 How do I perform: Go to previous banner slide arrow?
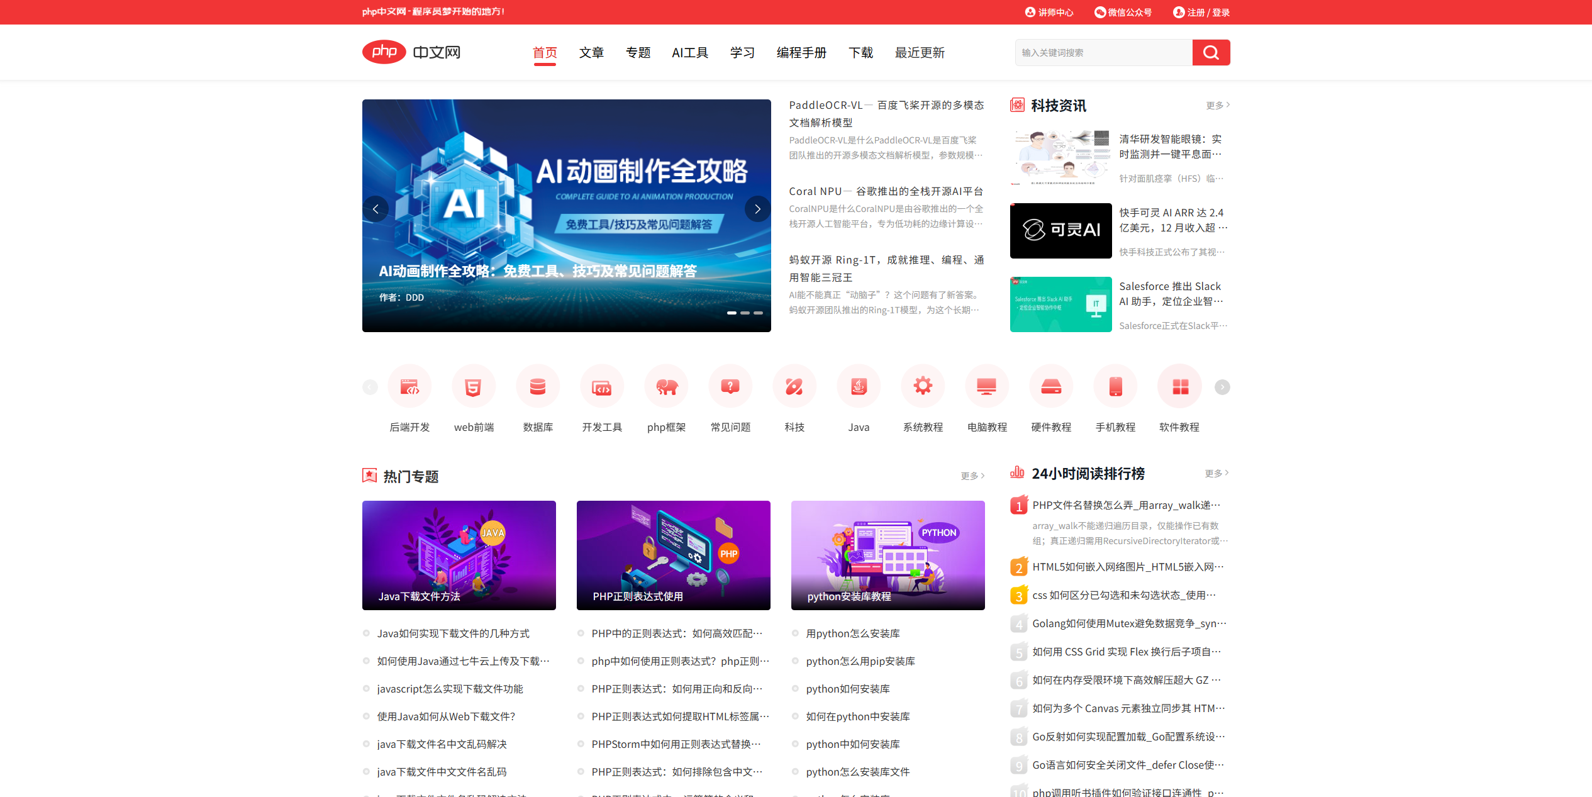pos(376,209)
